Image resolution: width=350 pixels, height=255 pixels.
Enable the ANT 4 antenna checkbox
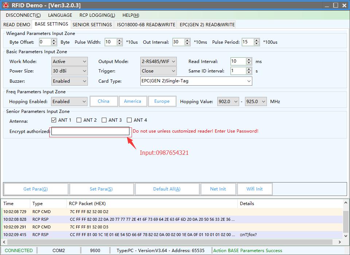129,120
